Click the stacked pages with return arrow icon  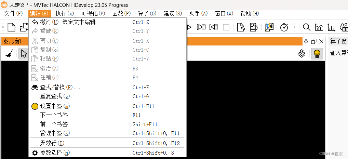tap(253, 27)
